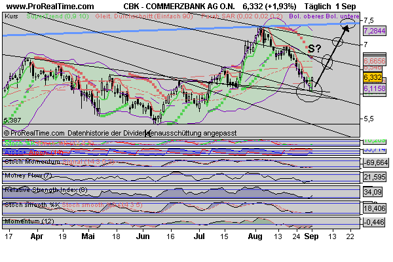Select the Aug label on the date axis
This screenshot has width=393, height=262.
pyautogui.click(x=255, y=236)
